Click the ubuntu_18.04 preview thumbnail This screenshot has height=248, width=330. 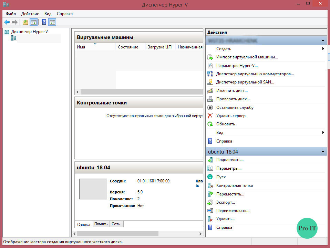point(93,189)
